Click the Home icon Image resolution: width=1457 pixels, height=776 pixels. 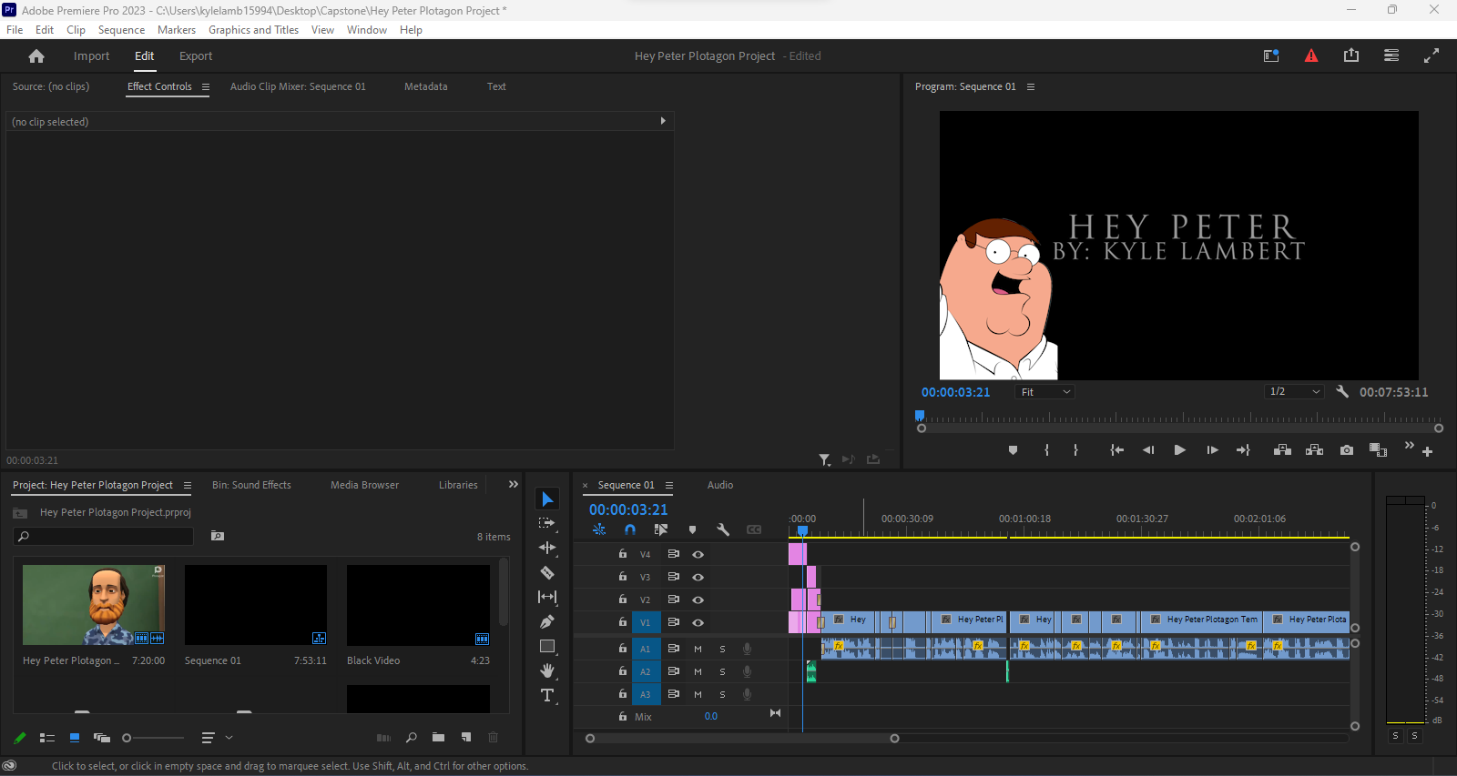(36, 56)
